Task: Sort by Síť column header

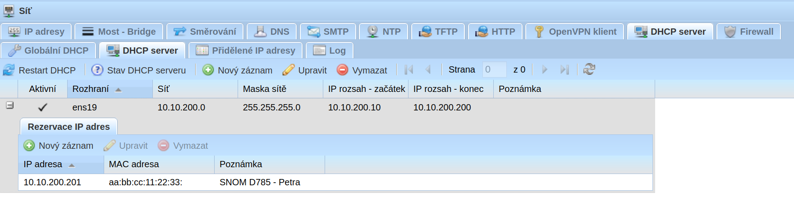Action: coord(195,89)
